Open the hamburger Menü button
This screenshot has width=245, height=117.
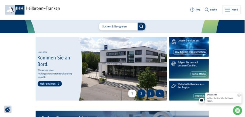[231, 10]
